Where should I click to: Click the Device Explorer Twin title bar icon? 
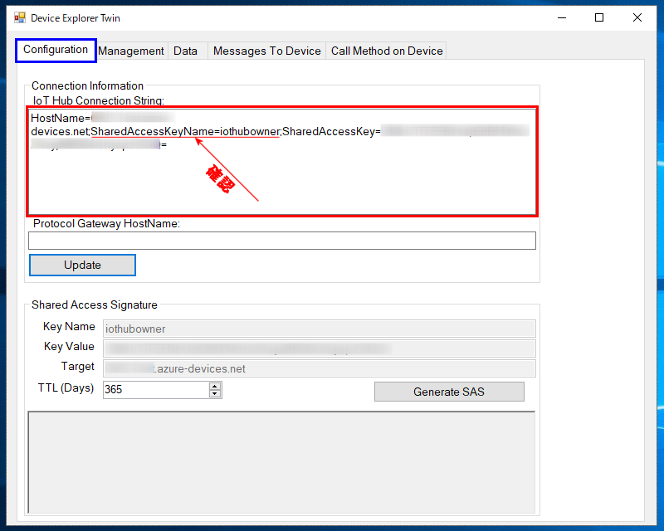[x=20, y=17]
